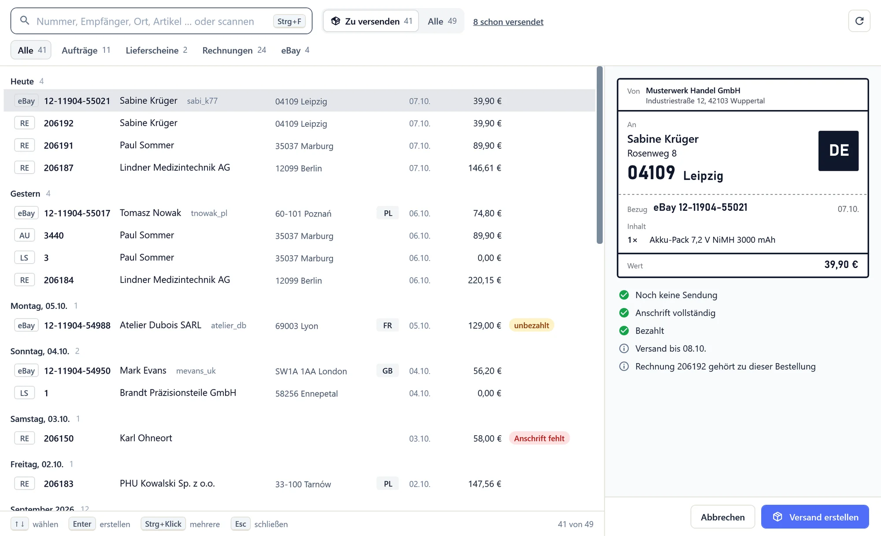
Task: Select the eBay order row 12-11904-55021
Action: coord(300,101)
